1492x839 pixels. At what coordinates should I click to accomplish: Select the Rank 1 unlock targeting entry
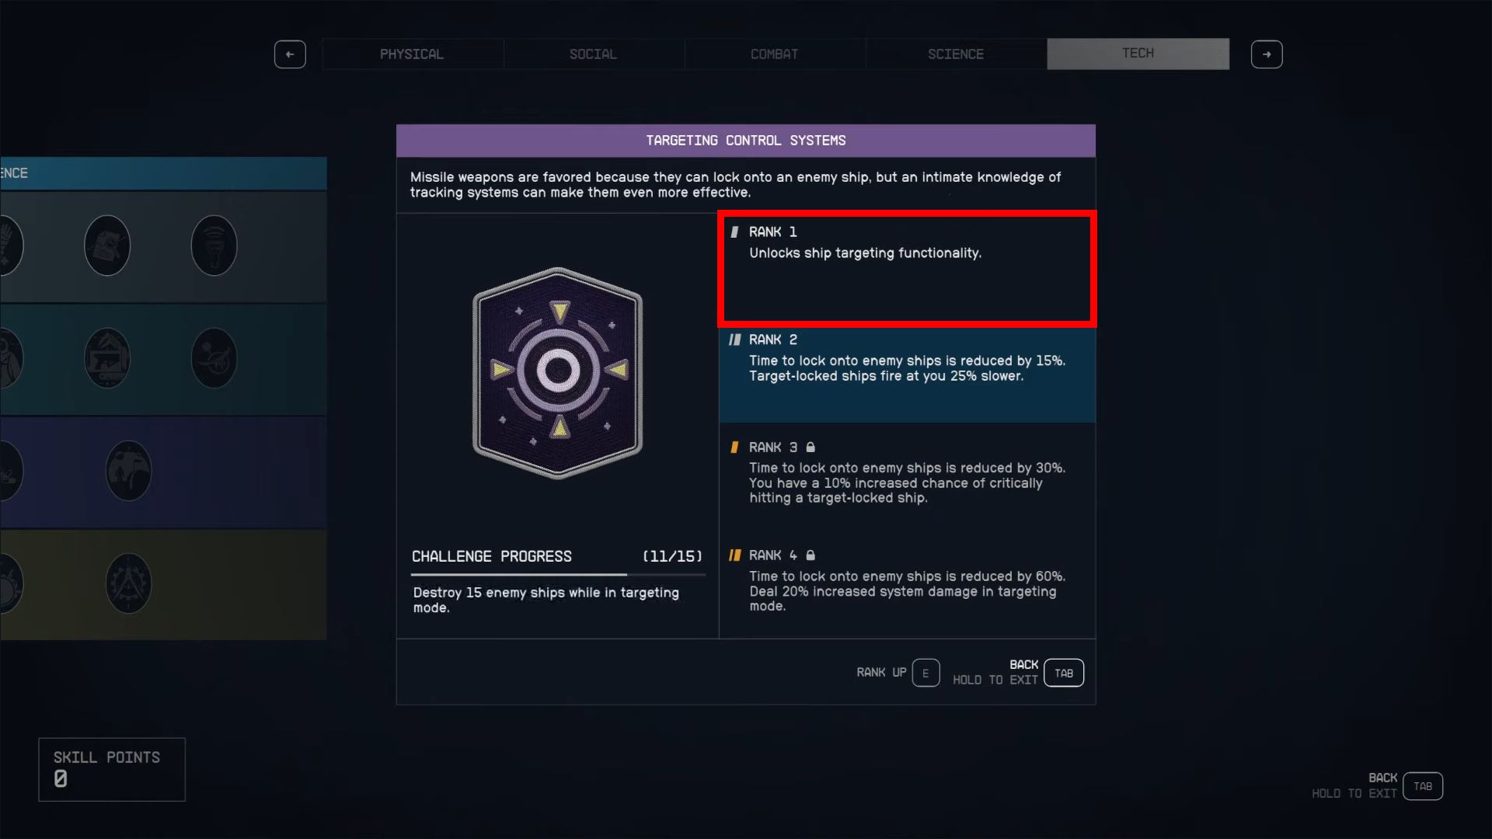[907, 269]
